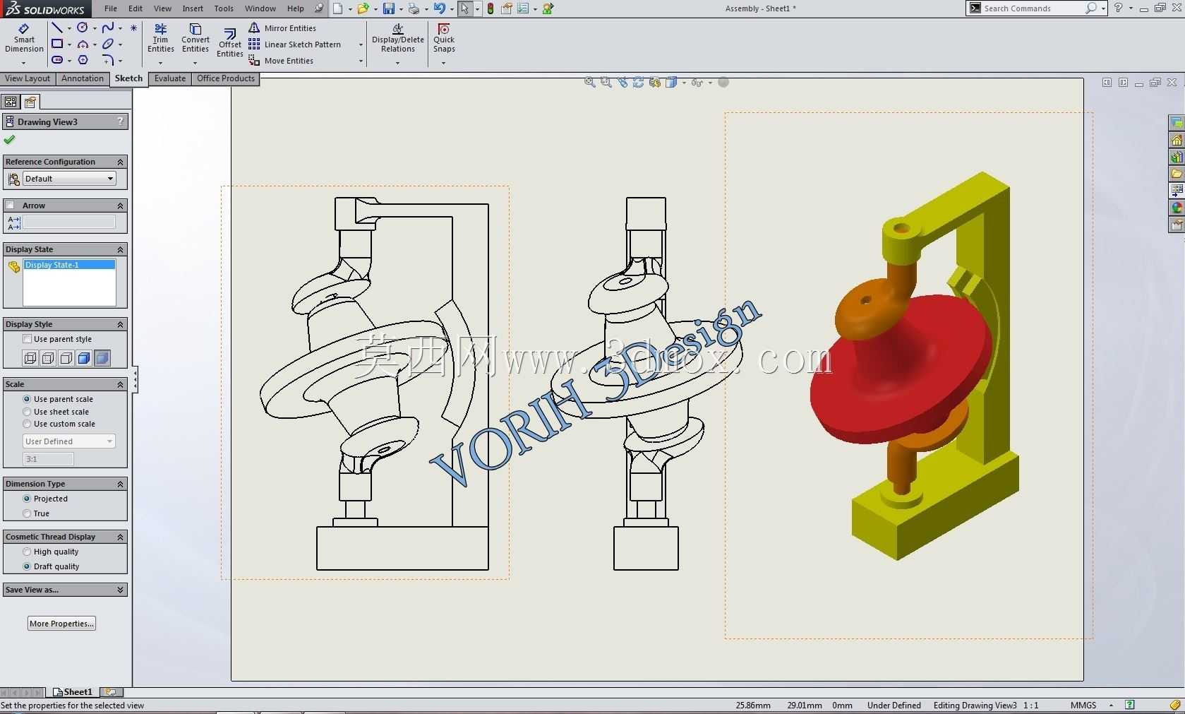Select Use sheet scale option
1185x714 pixels.
tap(27, 412)
